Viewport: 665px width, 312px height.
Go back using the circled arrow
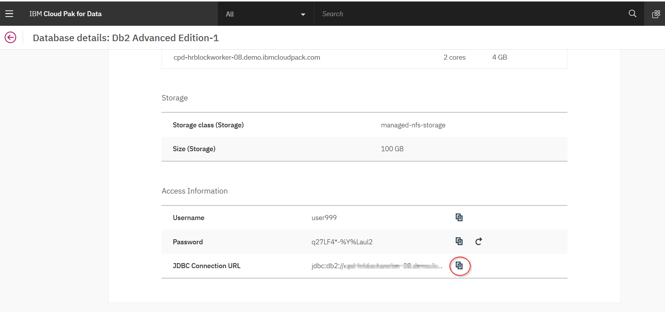pyautogui.click(x=10, y=37)
